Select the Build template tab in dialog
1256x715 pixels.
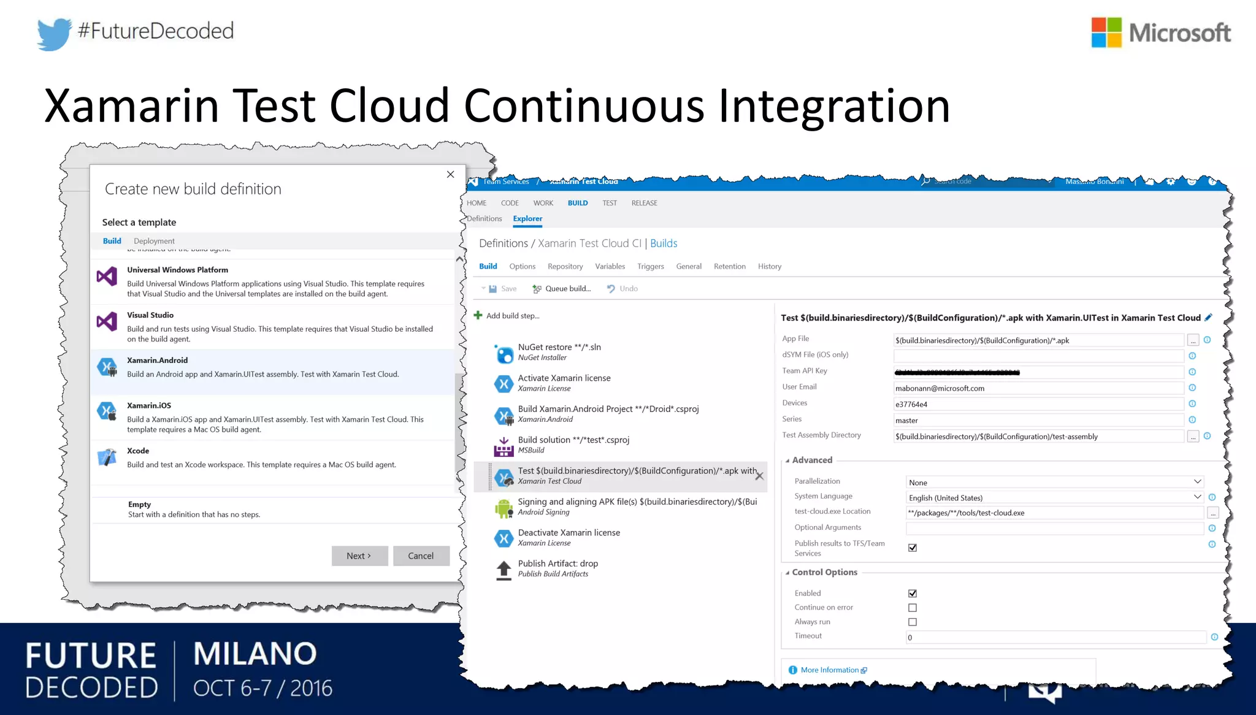click(x=112, y=241)
